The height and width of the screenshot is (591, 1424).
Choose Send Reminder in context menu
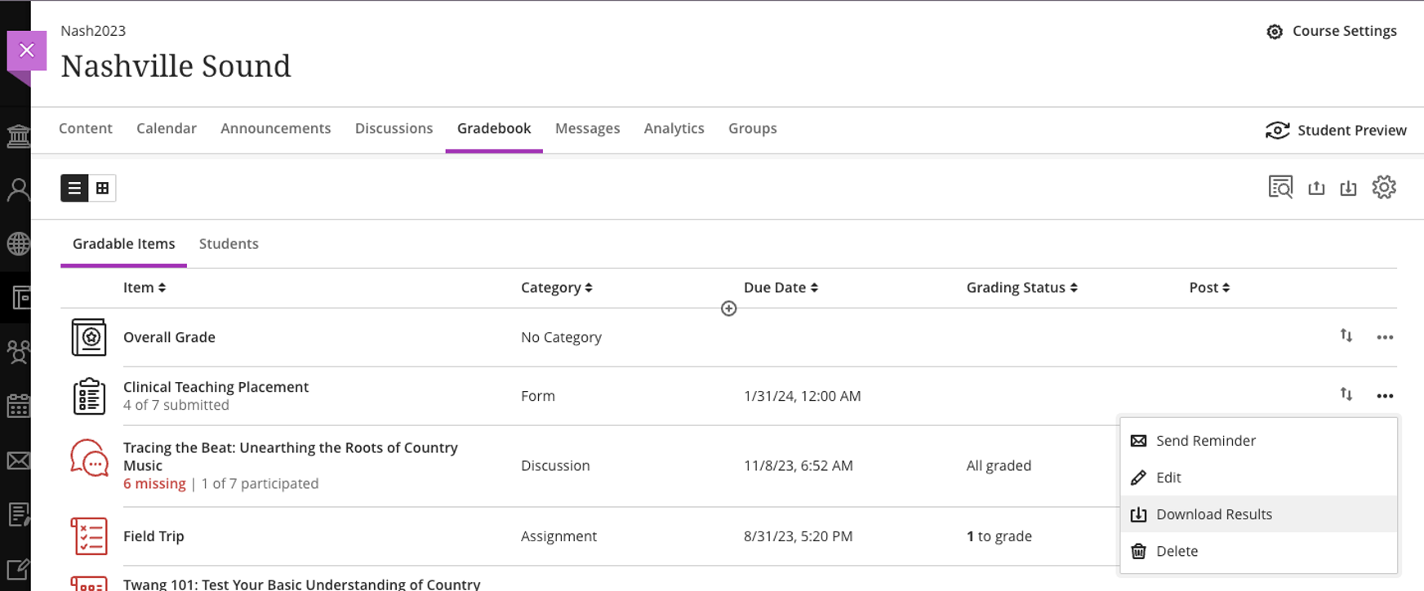(1205, 441)
